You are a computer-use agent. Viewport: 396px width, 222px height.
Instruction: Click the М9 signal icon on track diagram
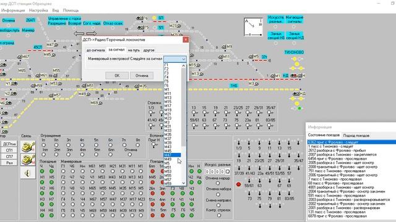click(x=224, y=47)
